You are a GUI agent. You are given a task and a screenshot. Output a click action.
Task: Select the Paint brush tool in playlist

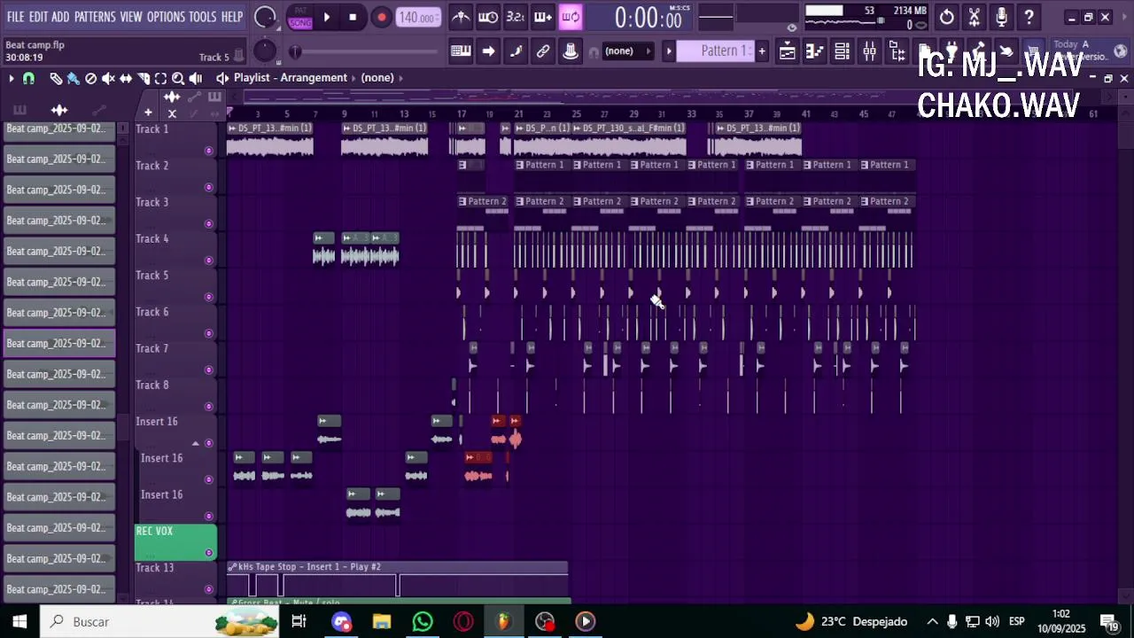point(73,78)
